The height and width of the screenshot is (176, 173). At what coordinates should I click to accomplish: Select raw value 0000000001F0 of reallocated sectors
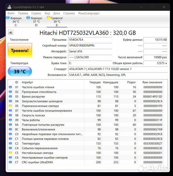coord(153,106)
